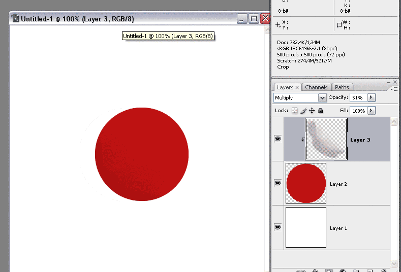Click the width/height selection icon in Info panel
The width and height of the screenshot is (401, 272).
340,25
